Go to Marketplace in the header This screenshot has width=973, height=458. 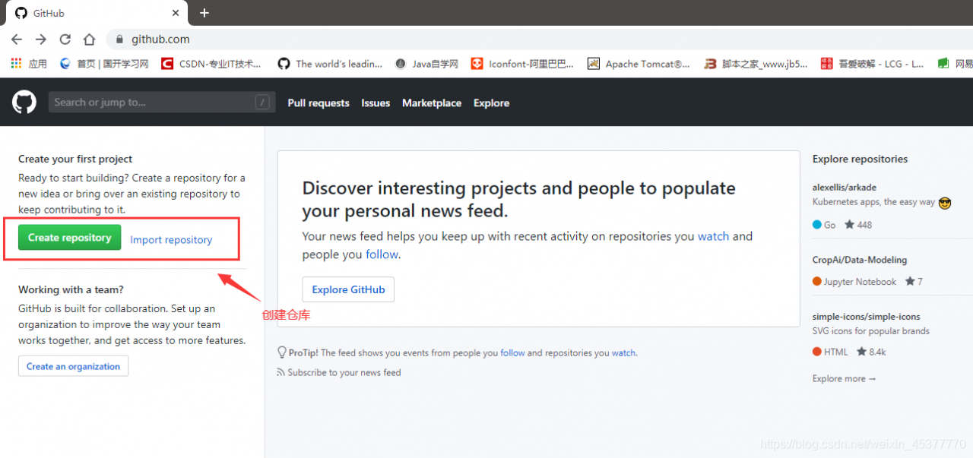point(432,103)
